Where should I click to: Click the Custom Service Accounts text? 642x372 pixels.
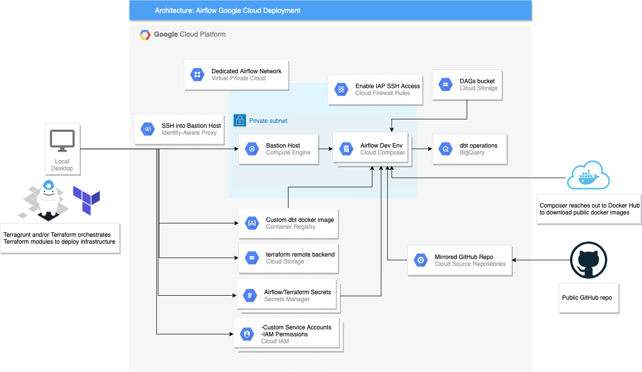pyautogui.click(x=296, y=327)
